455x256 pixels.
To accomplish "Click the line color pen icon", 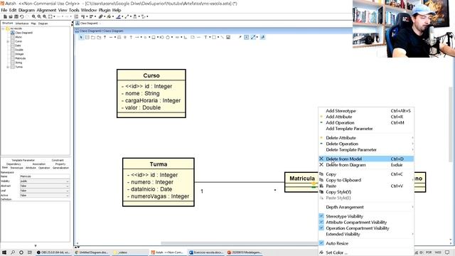I will pyautogui.click(x=119, y=16).
